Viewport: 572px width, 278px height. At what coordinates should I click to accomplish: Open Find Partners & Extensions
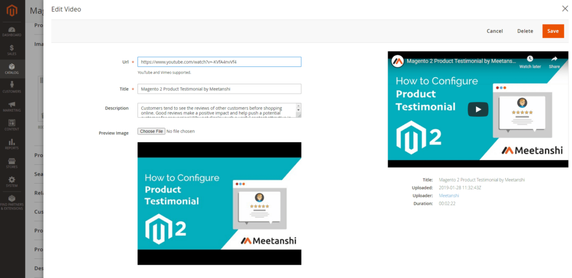[12, 203]
